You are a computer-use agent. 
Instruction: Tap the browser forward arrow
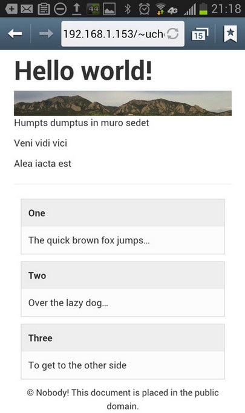pos(46,34)
